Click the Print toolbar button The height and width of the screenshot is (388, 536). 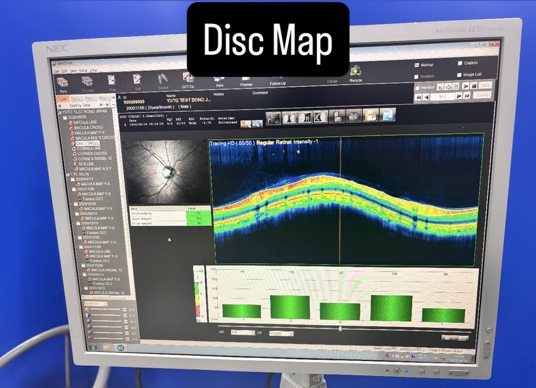click(x=220, y=82)
